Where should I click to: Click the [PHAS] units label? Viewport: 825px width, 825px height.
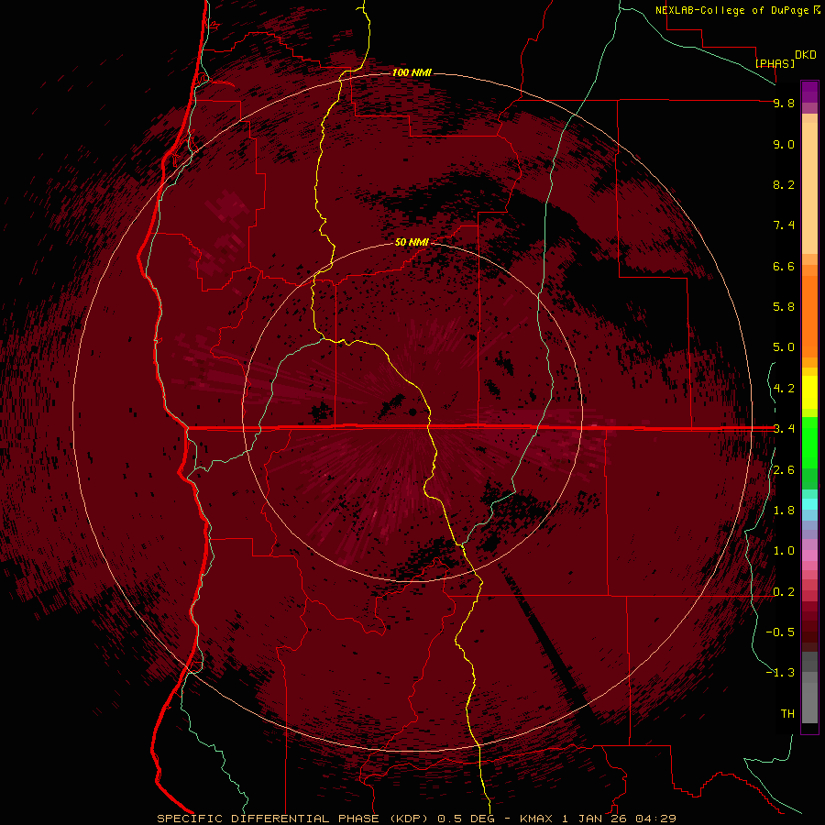tap(775, 63)
